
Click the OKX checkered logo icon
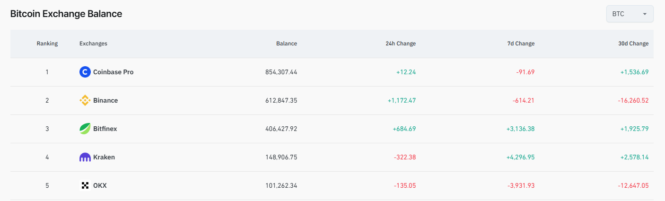[85, 185]
